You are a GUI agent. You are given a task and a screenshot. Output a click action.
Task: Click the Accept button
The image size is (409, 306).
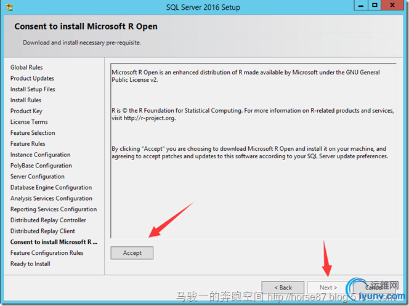[132, 253]
